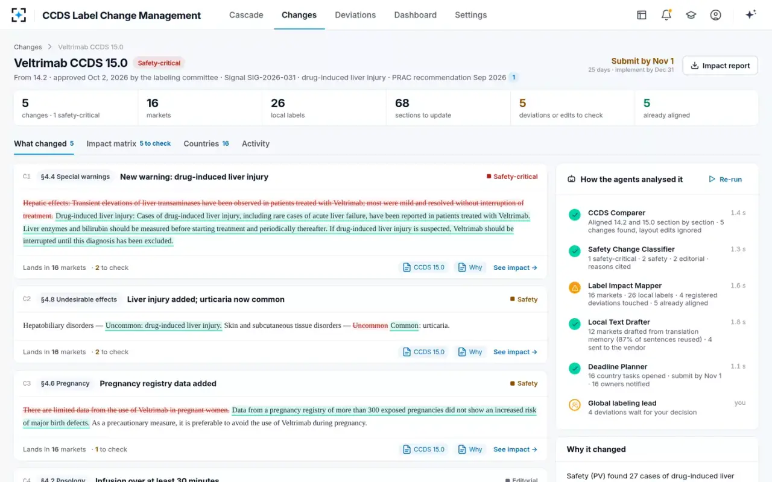Click the '68 sections to update' summary card
This screenshot has height=482, width=772.
(x=448, y=108)
